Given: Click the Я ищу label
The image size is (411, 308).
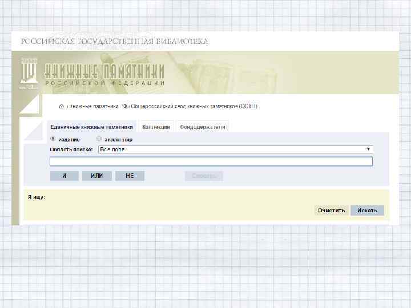Looking at the screenshot, I should pyautogui.click(x=37, y=197).
